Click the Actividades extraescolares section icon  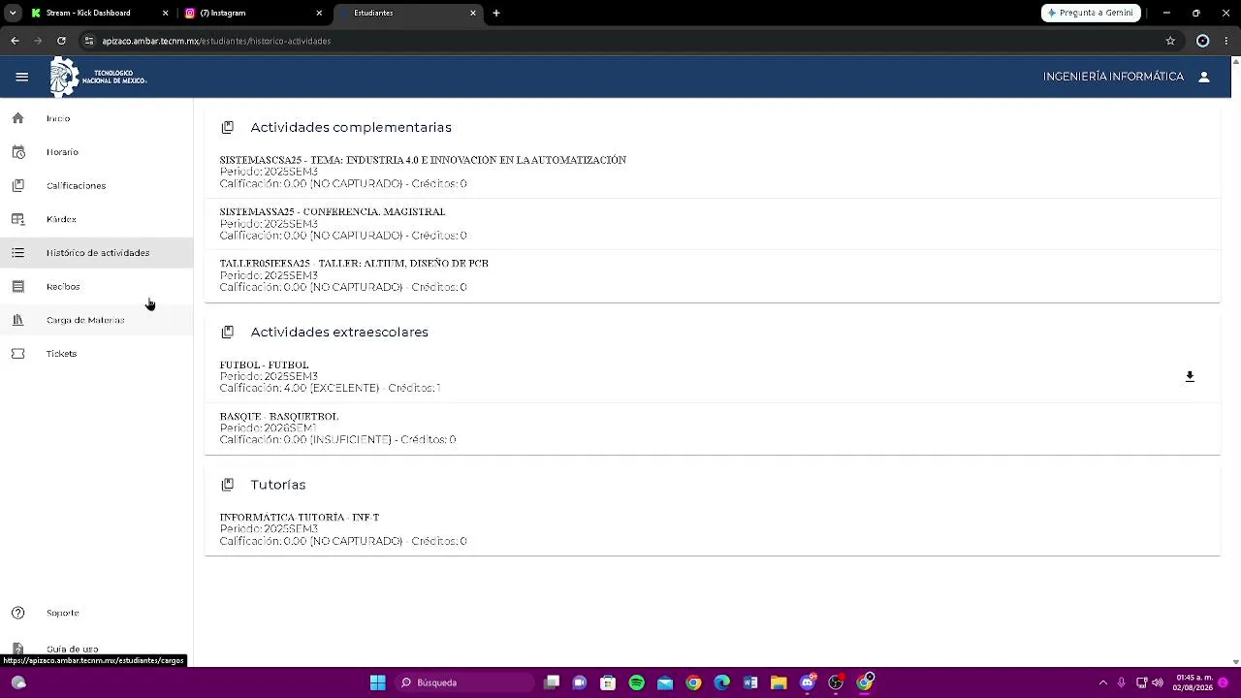coord(227,332)
